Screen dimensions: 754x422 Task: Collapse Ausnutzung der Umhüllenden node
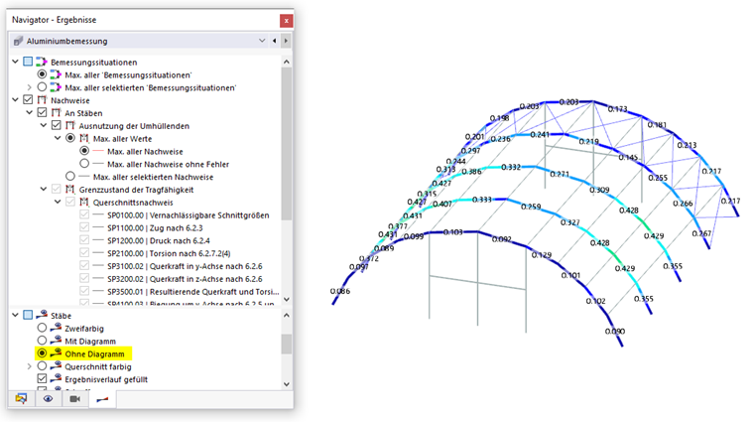pos(44,125)
